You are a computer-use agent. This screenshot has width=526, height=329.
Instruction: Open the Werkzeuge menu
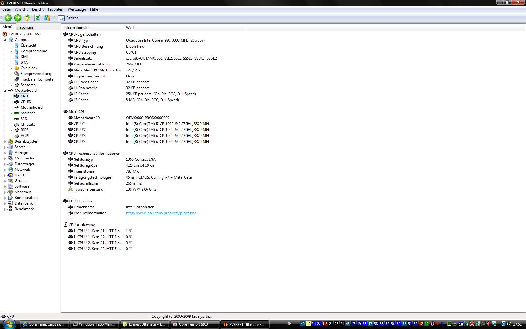click(x=76, y=9)
